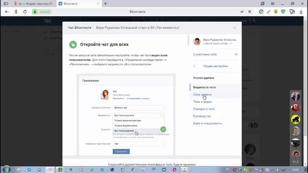Click the ВКонтакте address bar title

pos(138,12)
